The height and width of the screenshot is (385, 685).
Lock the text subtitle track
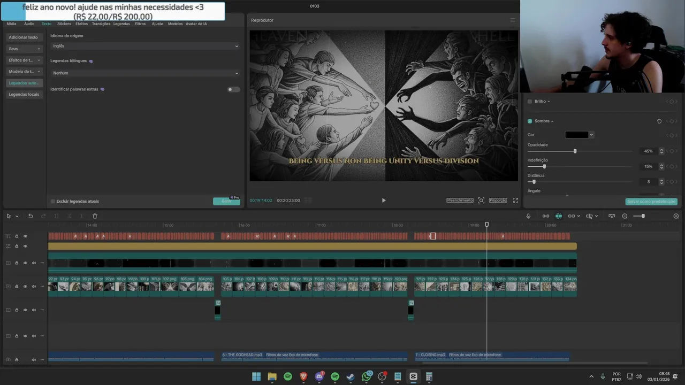17,236
